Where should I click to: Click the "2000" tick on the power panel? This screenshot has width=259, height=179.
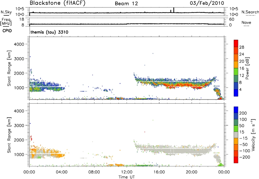19,73
